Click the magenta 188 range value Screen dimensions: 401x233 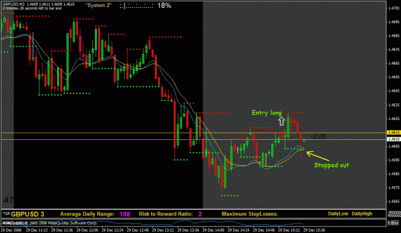pos(125,214)
